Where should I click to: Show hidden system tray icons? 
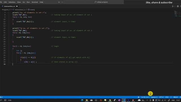click(x=147, y=100)
